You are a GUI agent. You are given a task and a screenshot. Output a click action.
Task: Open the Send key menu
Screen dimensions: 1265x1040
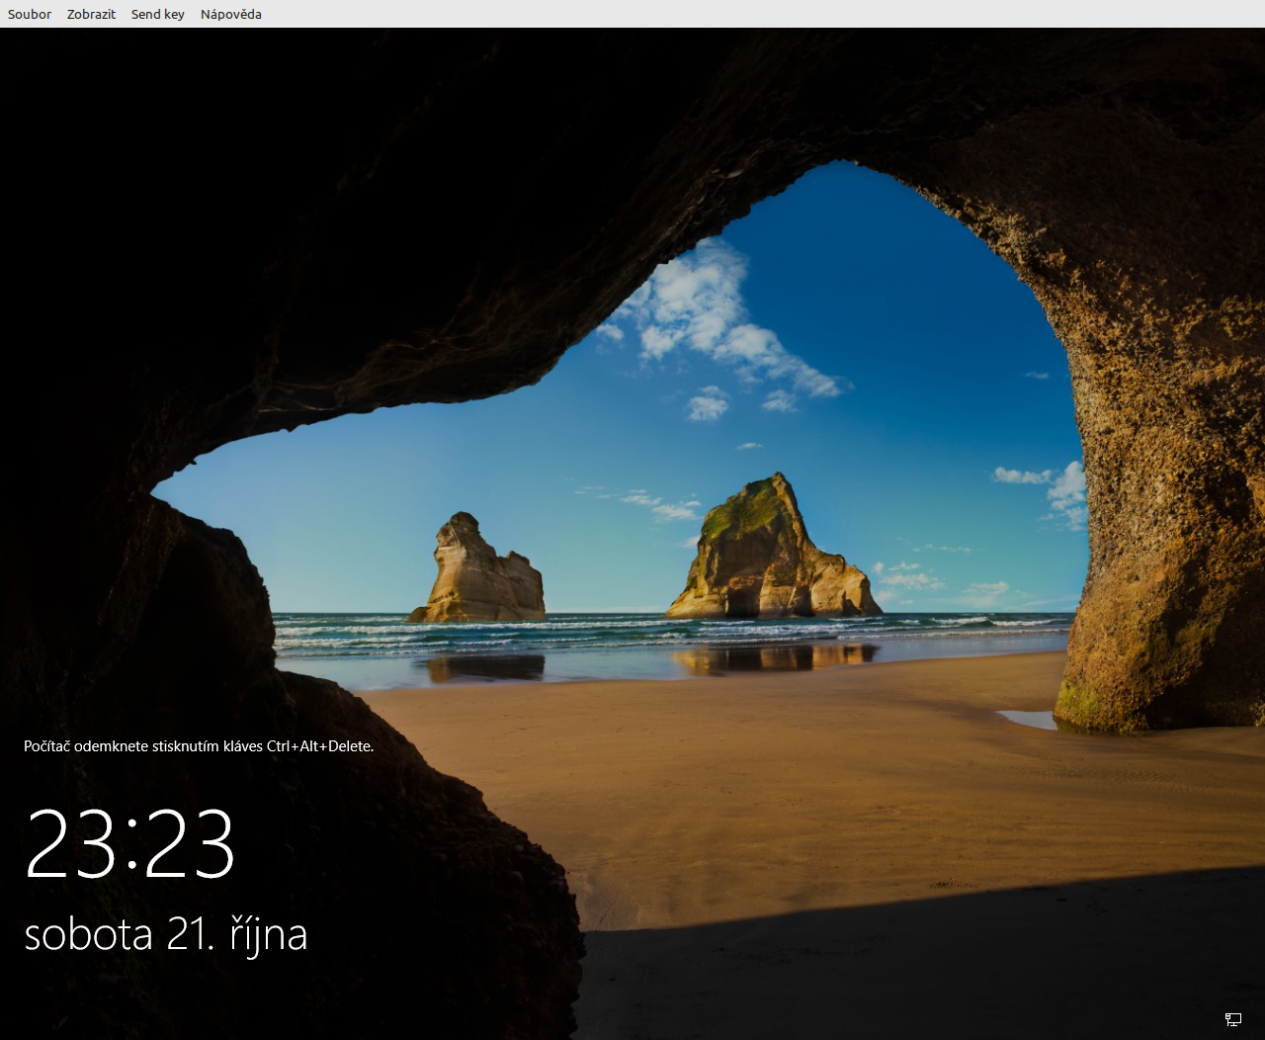[157, 14]
